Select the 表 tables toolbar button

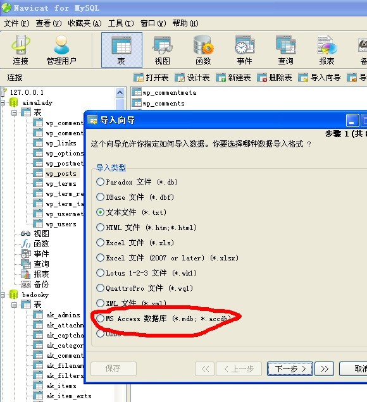point(121,50)
